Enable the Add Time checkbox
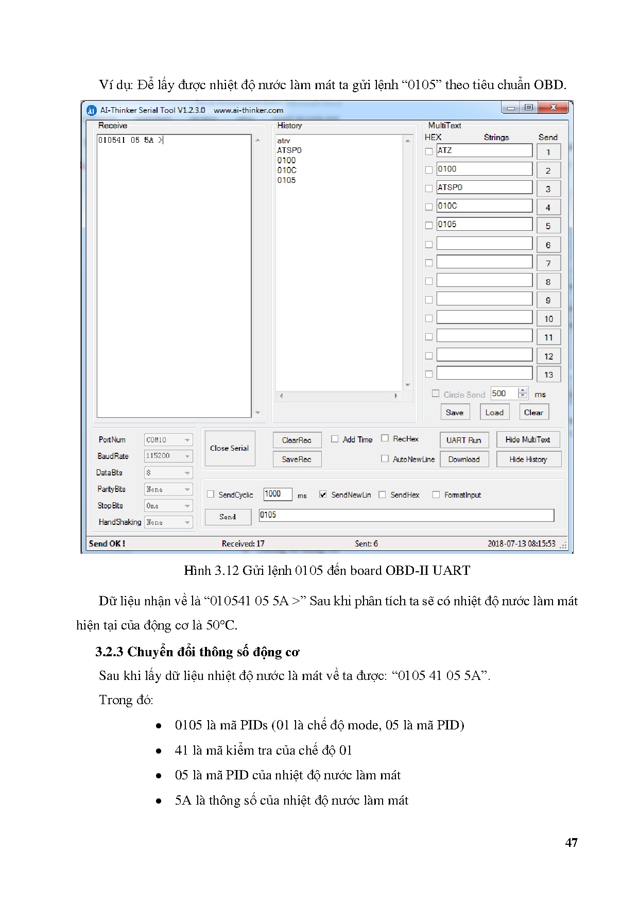639x903 pixels. tap(335, 439)
